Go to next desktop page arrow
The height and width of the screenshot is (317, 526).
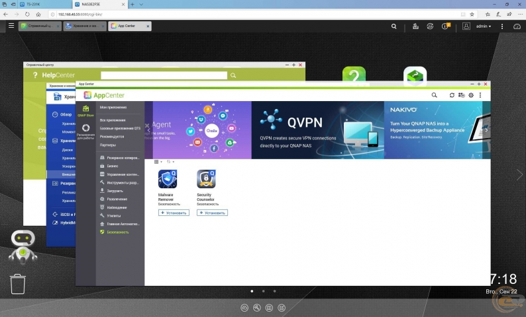pyautogui.click(x=519, y=175)
